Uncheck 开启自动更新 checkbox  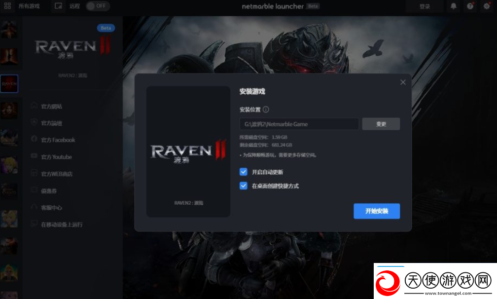tap(244, 172)
